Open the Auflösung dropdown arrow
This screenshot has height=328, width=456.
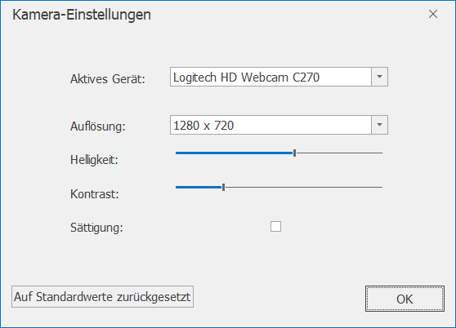click(x=379, y=125)
